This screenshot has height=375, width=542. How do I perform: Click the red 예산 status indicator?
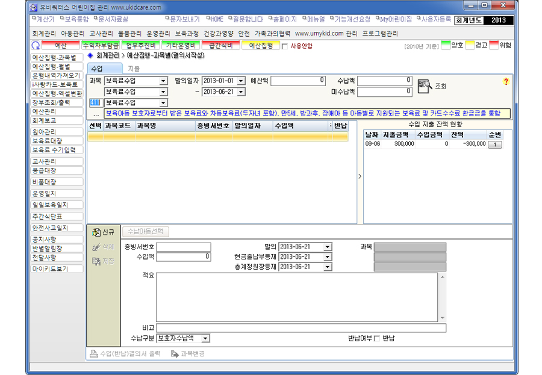click(x=61, y=45)
